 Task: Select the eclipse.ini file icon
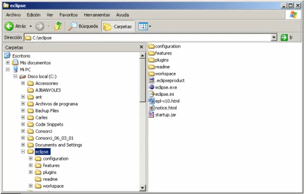152,94
